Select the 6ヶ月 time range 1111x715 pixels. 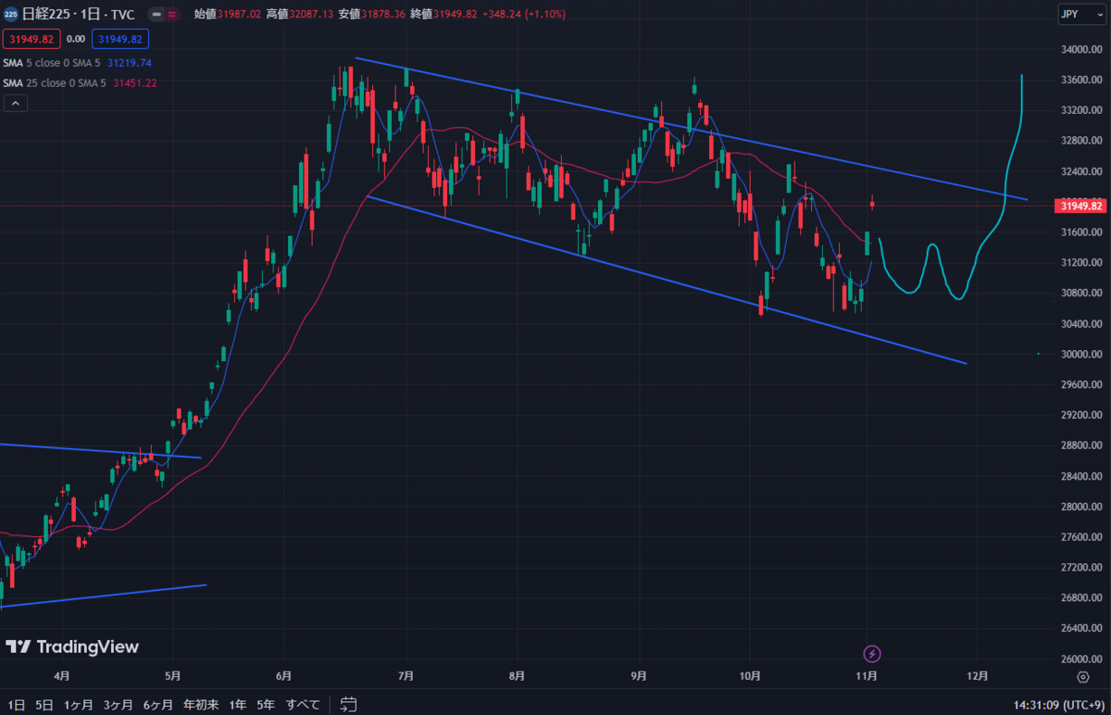(158, 705)
